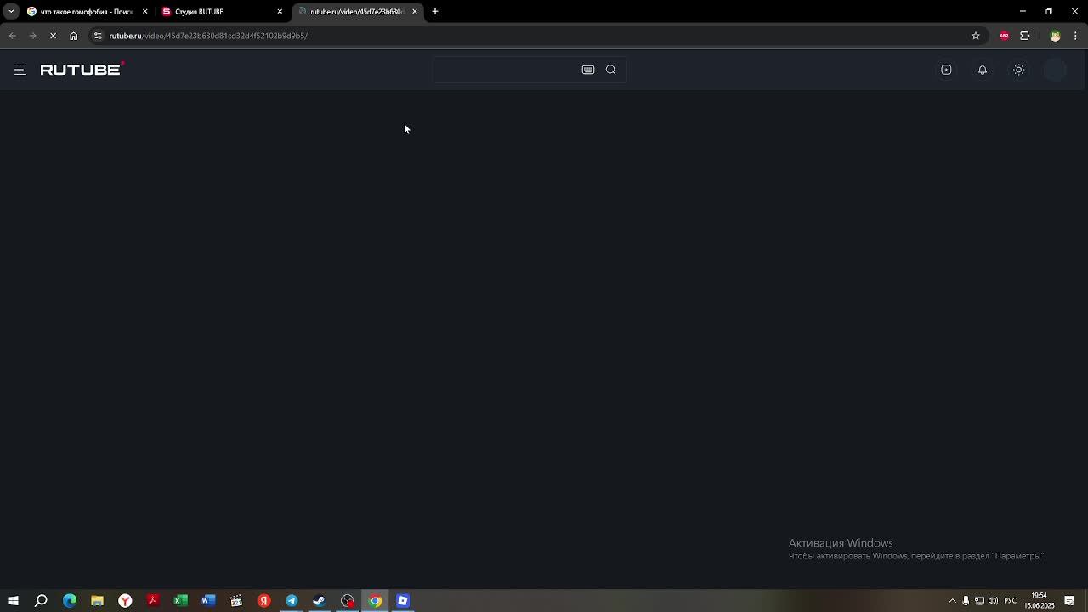Open the browser home page
Viewport: 1088px width, 612px height.
[x=74, y=36]
